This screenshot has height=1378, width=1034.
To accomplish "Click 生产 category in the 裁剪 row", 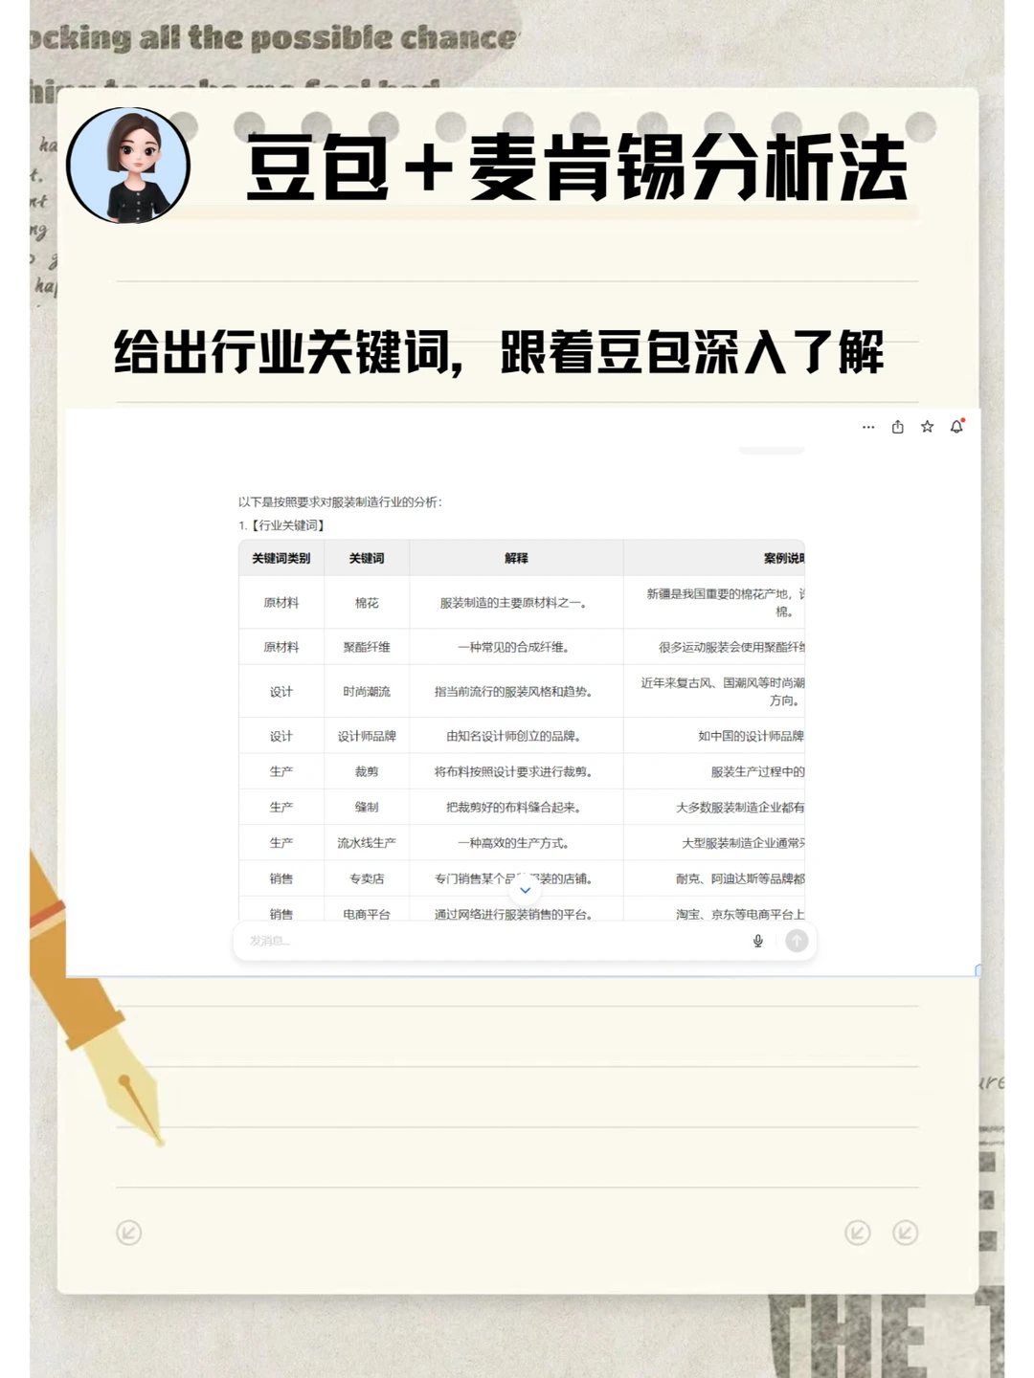I will point(281,771).
